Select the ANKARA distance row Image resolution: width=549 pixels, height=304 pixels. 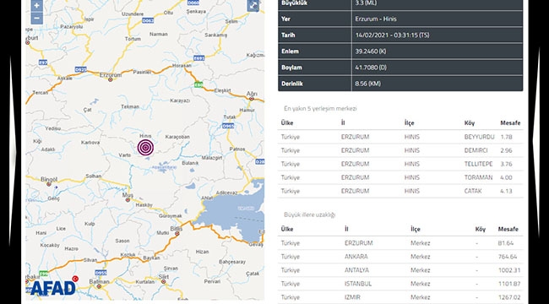(x=400, y=257)
